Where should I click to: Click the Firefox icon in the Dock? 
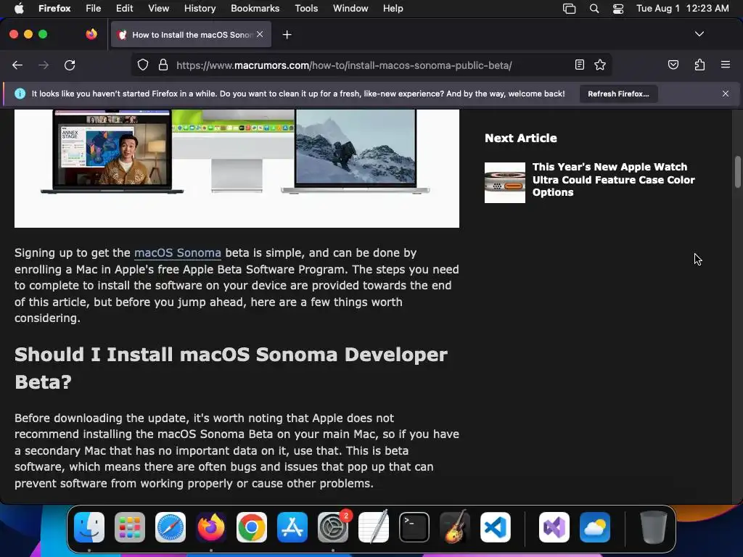click(211, 527)
